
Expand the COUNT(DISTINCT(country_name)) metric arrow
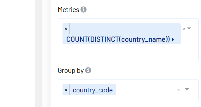[173, 40]
